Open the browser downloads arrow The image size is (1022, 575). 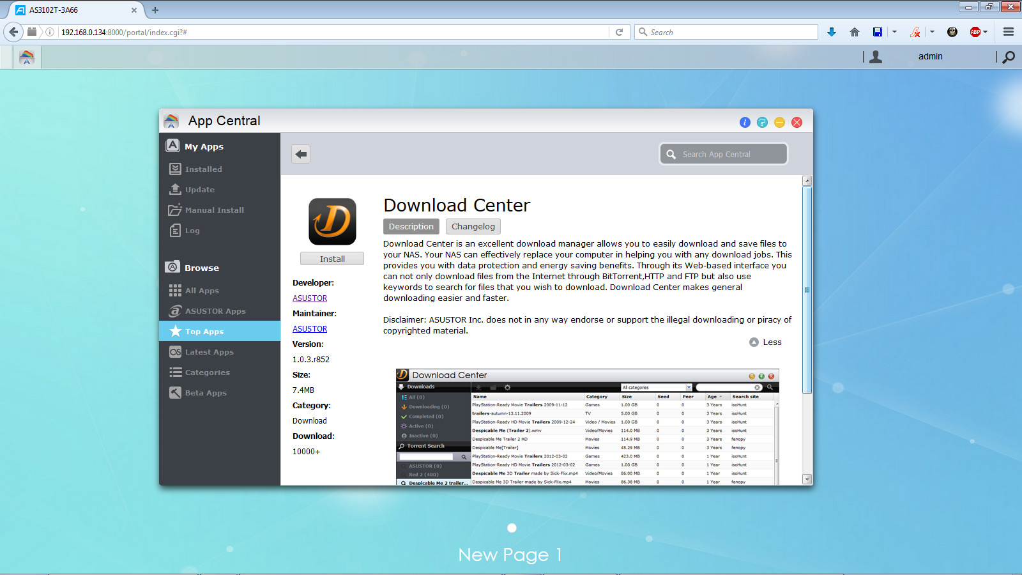(x=832, y=32)
